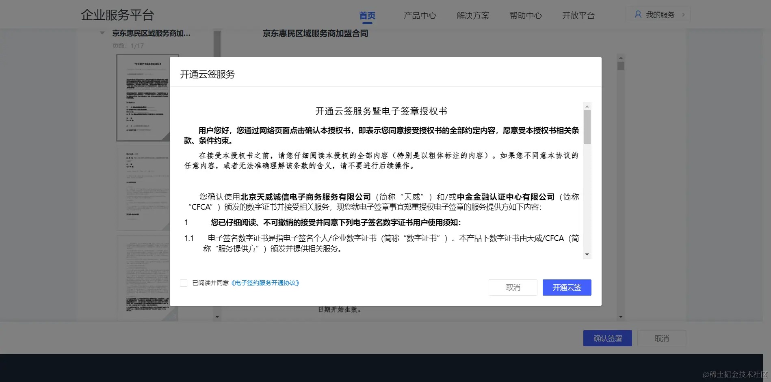
Task: Click the authorization text scrollbar down arrow
Action: [587, 255]
